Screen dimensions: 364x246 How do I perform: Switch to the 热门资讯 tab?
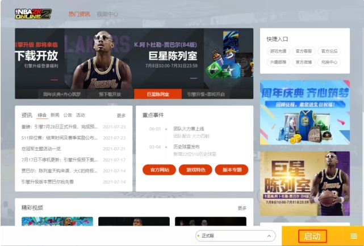[79, 14]
